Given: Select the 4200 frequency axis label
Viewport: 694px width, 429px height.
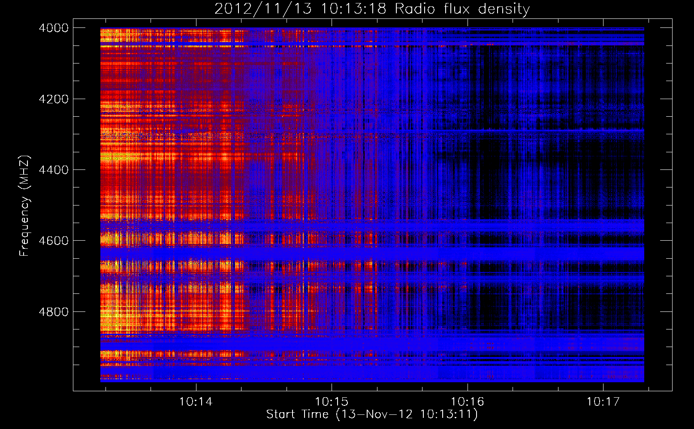Looking at the screenshot, I should click(x=54, y=99).
